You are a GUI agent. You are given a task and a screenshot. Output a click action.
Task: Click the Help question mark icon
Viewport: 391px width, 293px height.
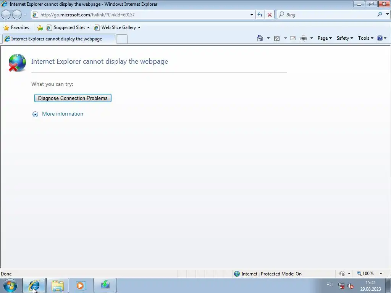[380, 38]
